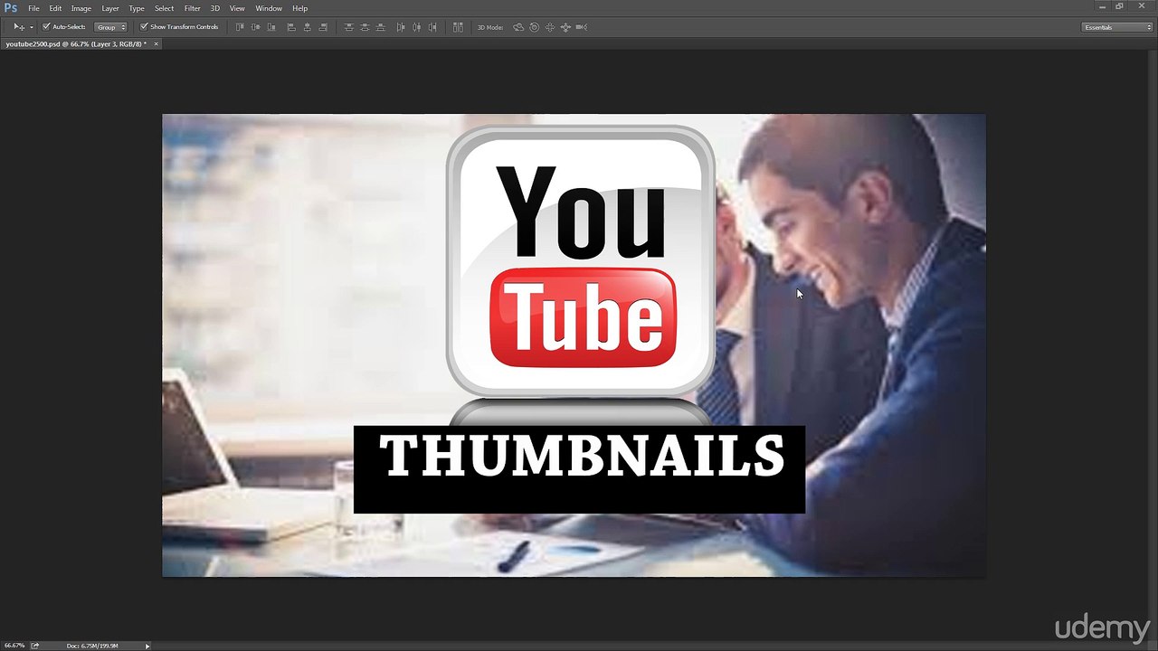This screenshot has width=1158, height=651.
Task: Open the Window menu
Action: pyautogui.click(x=269, y=8)
